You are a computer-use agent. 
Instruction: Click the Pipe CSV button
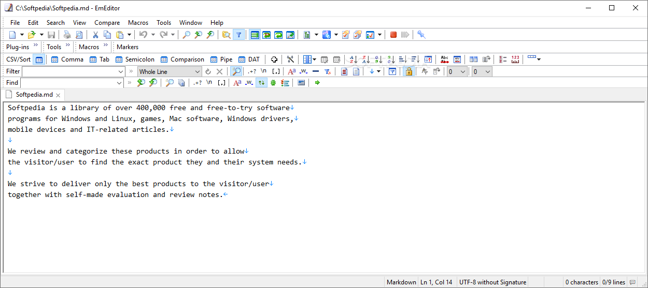click(221, 59)
